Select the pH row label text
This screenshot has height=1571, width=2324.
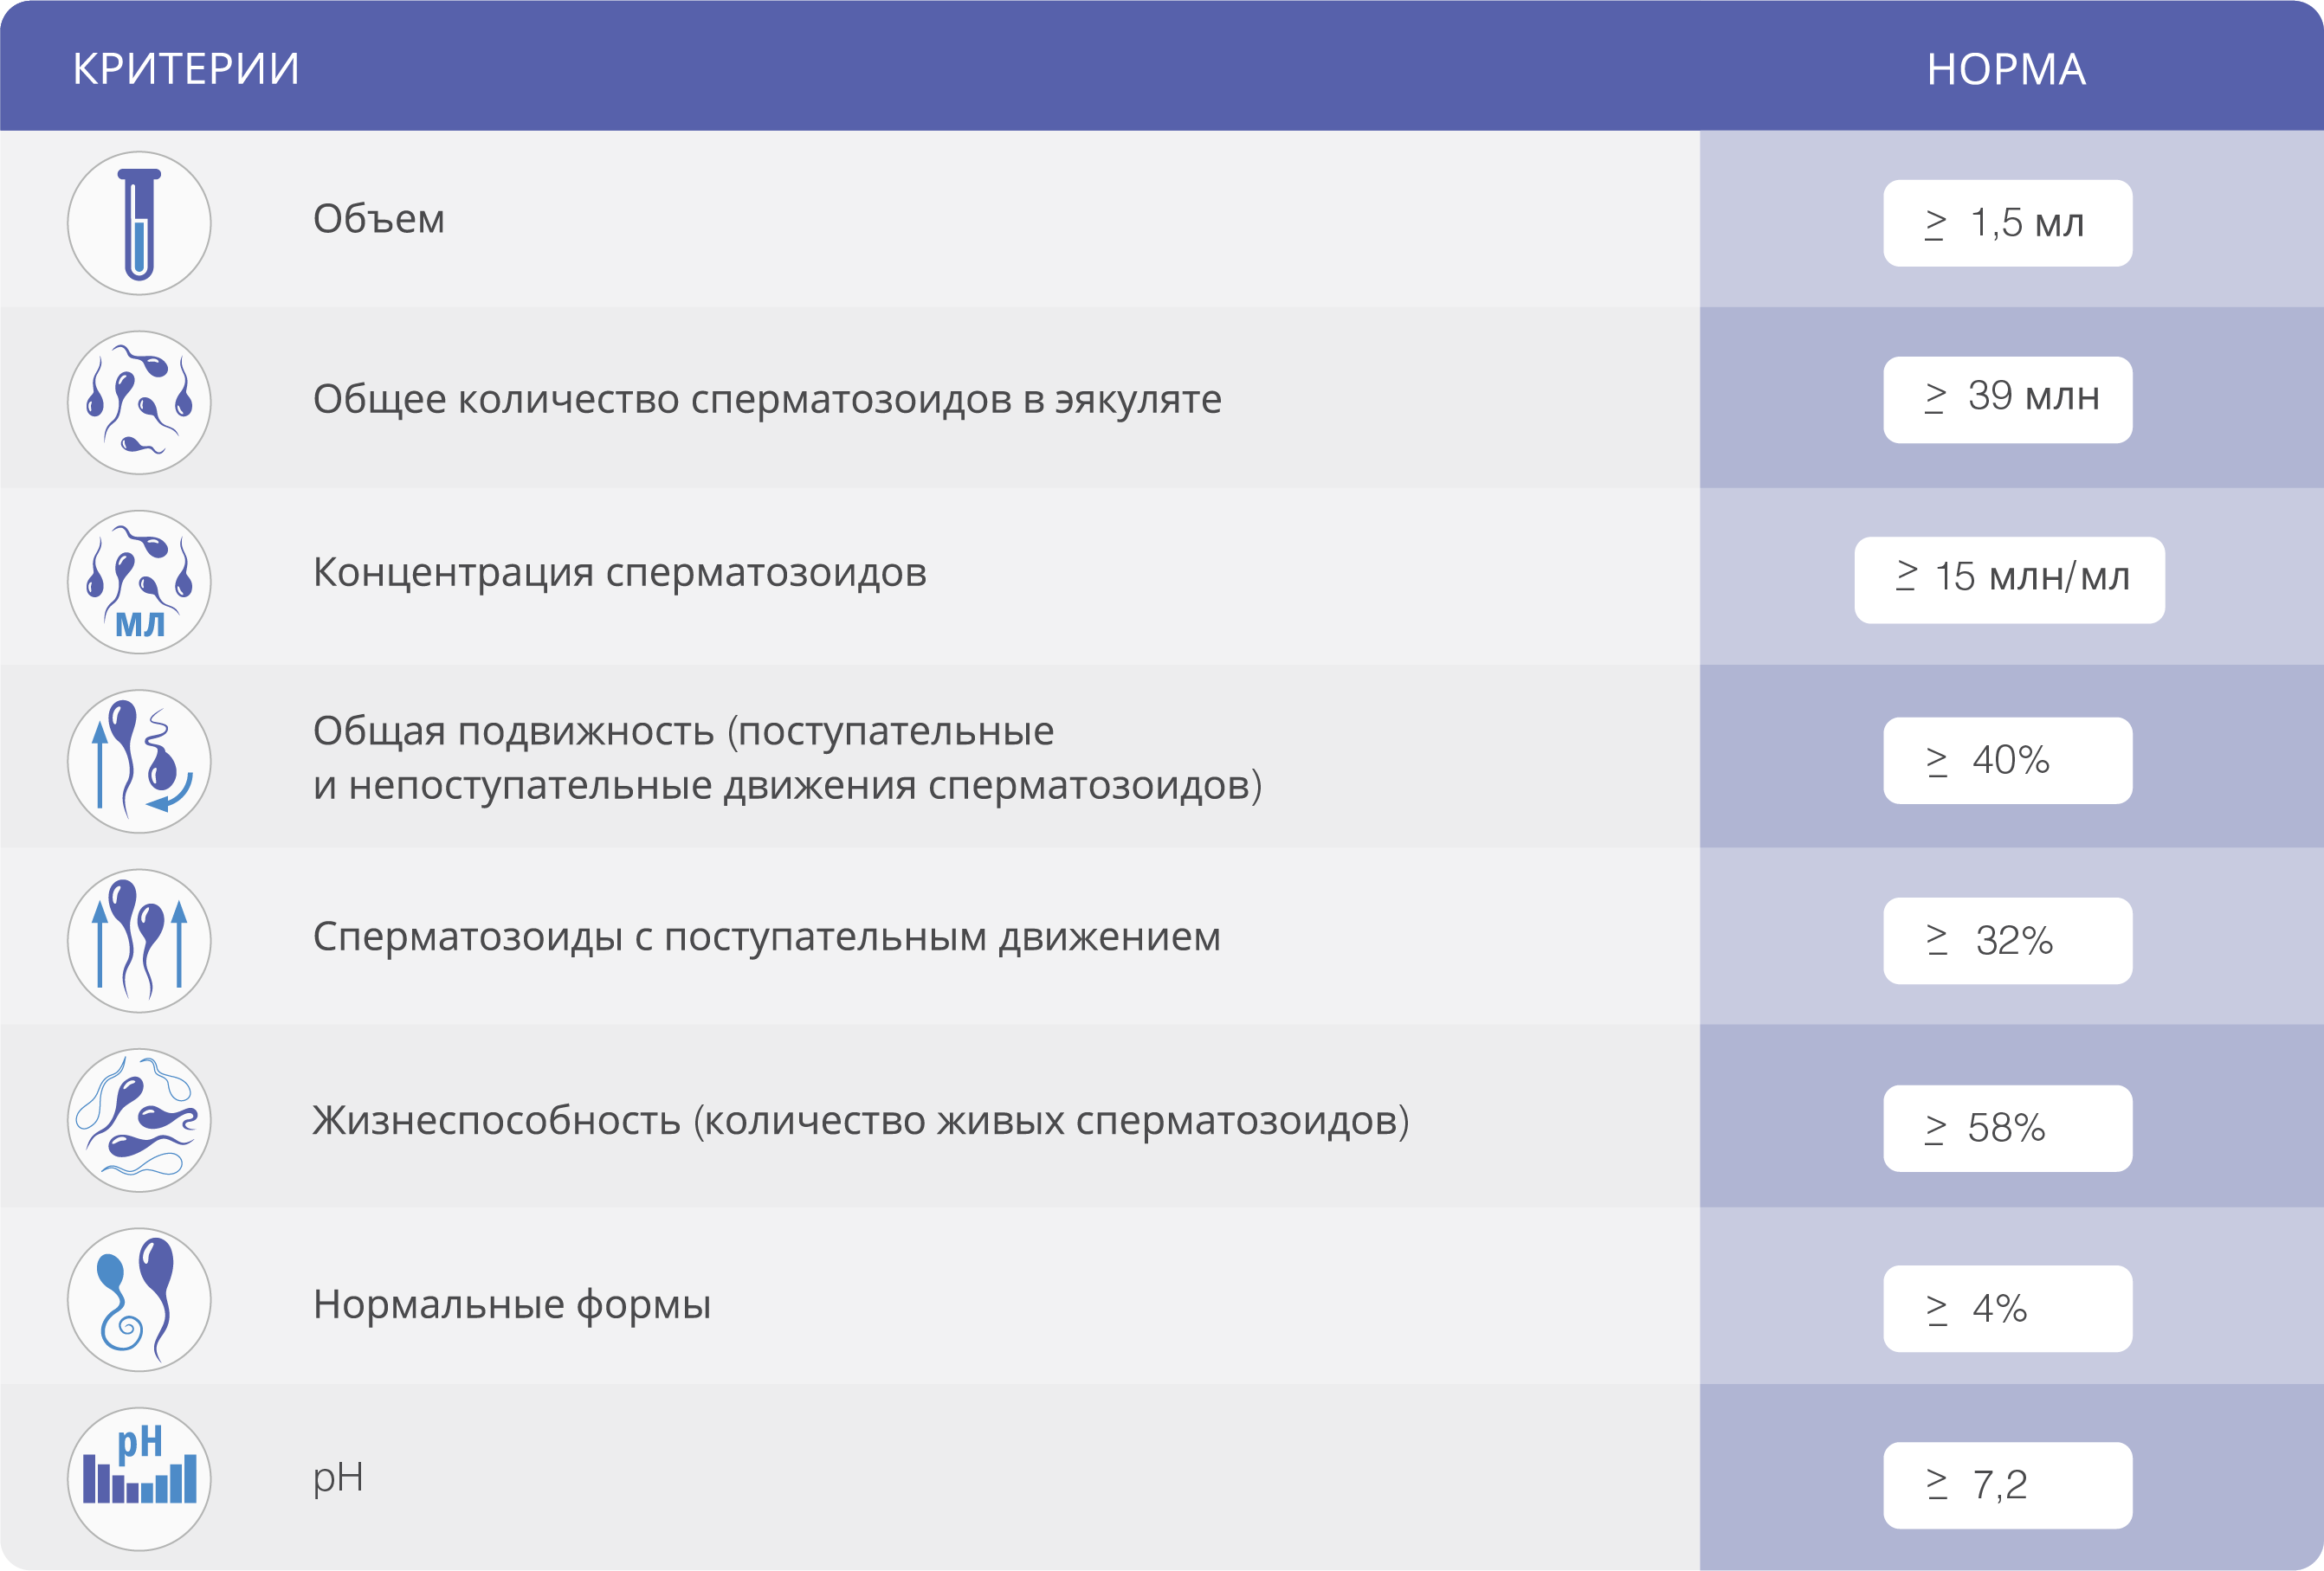(x=338, y=1478)
